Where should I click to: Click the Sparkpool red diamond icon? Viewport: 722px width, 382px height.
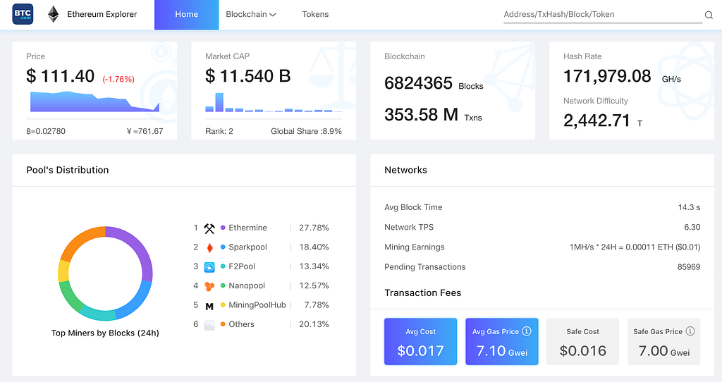pyautogui.click(x=209, y=247)
